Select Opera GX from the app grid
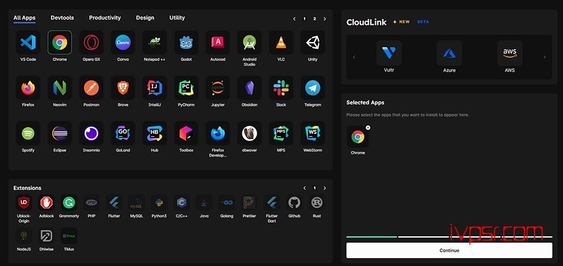Viewport: 563px width, 266px height. tap(91, 43)
